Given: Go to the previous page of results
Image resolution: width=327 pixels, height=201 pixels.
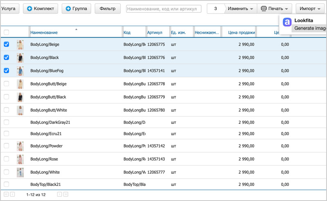Looking at the screenshot, I should click(x=13, y=194).
